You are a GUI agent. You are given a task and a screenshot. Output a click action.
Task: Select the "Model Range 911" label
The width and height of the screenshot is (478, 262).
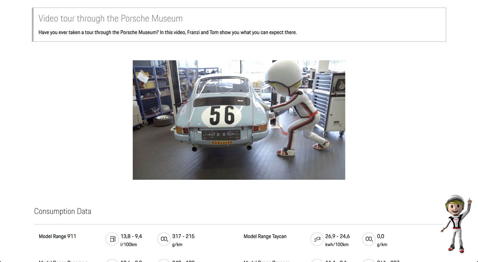58,236
